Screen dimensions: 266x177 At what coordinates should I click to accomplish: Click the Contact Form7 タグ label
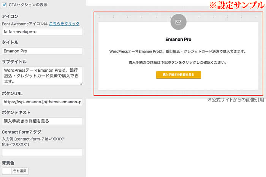[x=22, y=132]
